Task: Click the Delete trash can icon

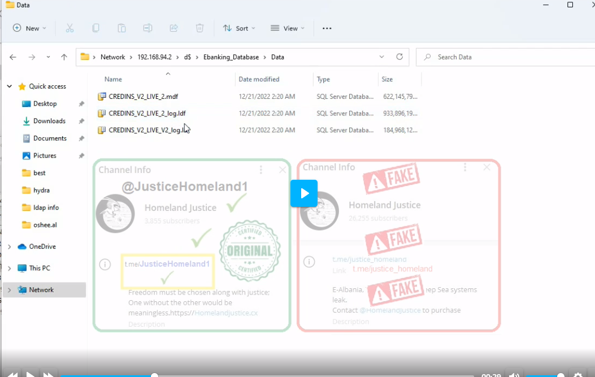Action: (x=199, y=28)
